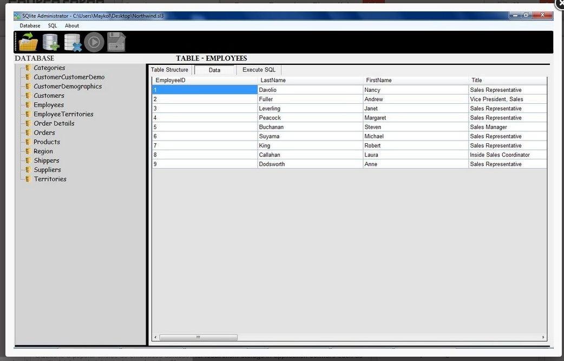Open the Database menu
564x361 pixels.
(30, 25)
